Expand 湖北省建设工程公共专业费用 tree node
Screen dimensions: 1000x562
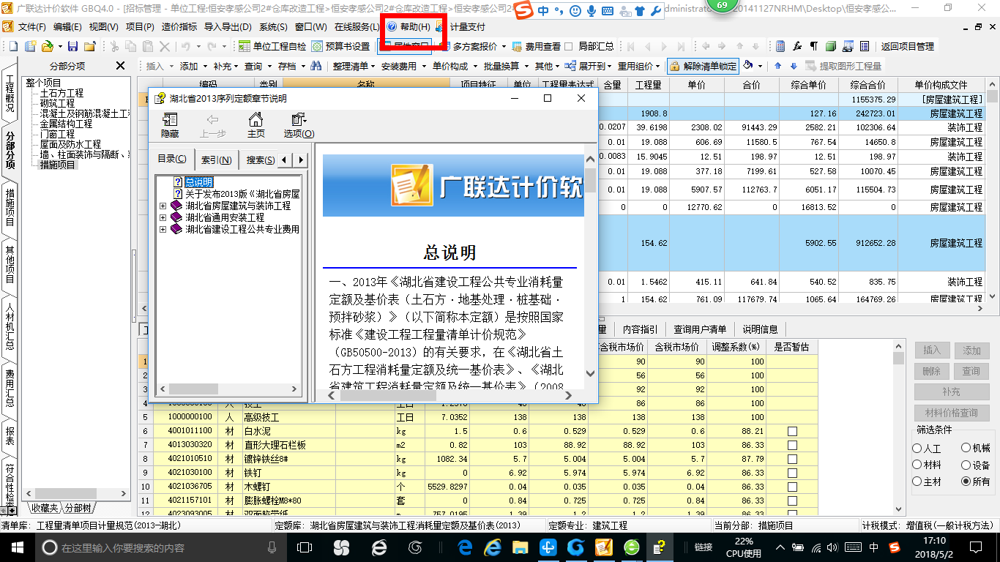pyautogui.click(x=163, y=230)
